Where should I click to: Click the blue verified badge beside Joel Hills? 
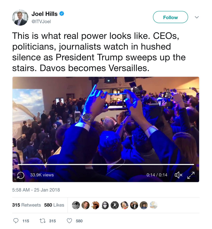coord(62,14)
